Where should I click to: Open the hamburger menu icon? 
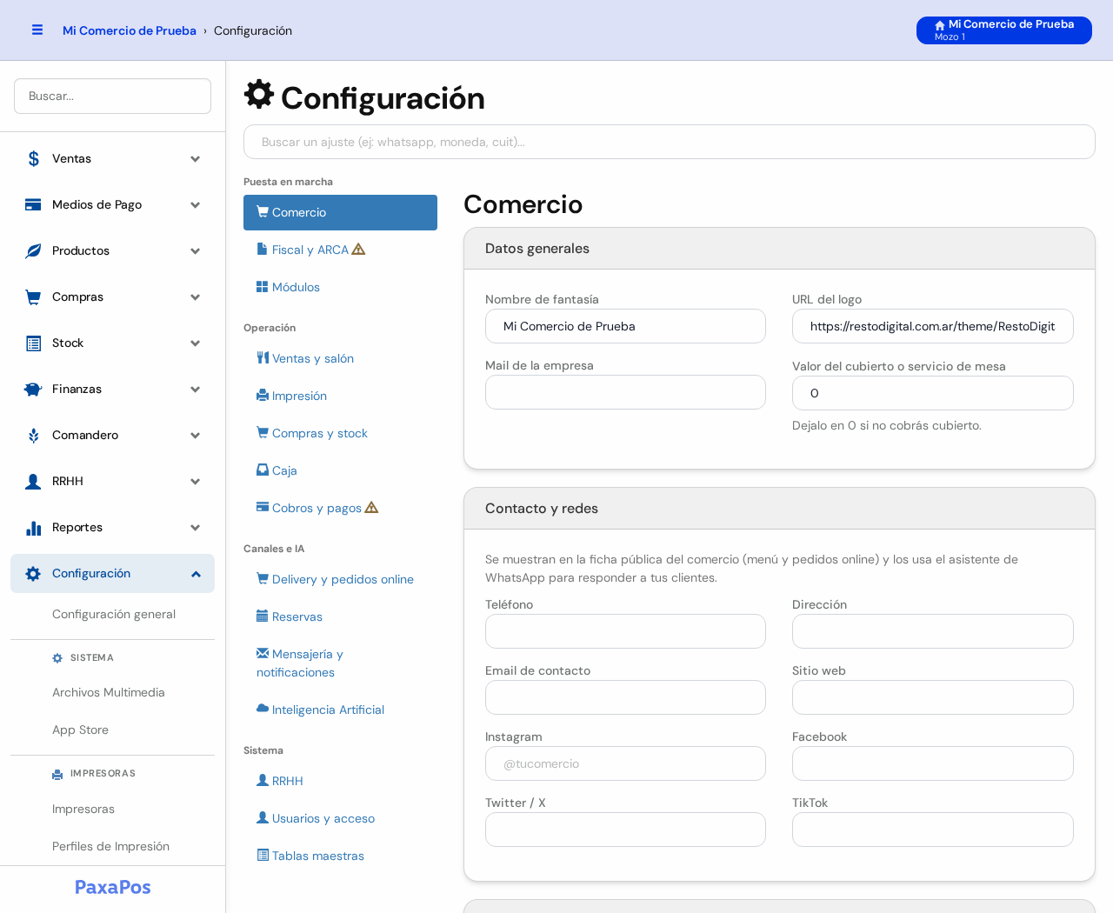tap(37, 30)
